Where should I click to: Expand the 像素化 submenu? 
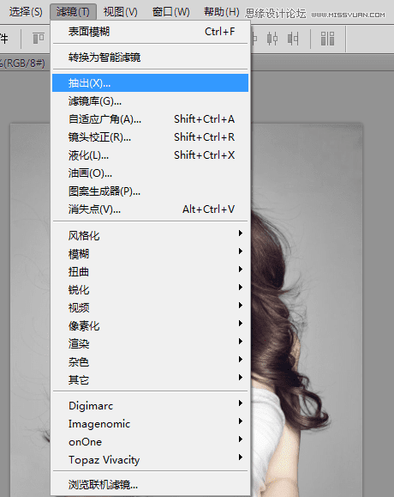coord(151,326)
